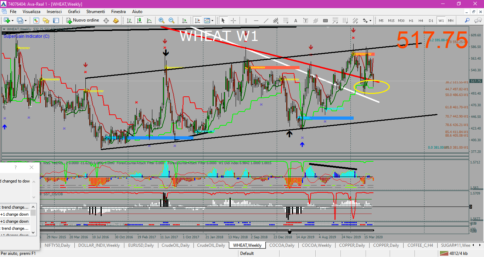Viewport: 484px width, 257px height.
Task: Select vertical line drawing tool
Action: (x=246, y=20)
